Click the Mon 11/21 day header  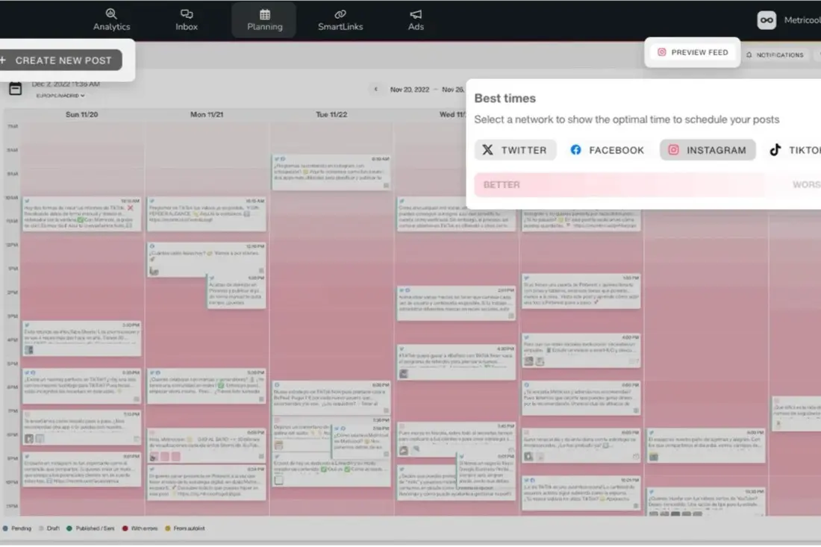[207, 115]
